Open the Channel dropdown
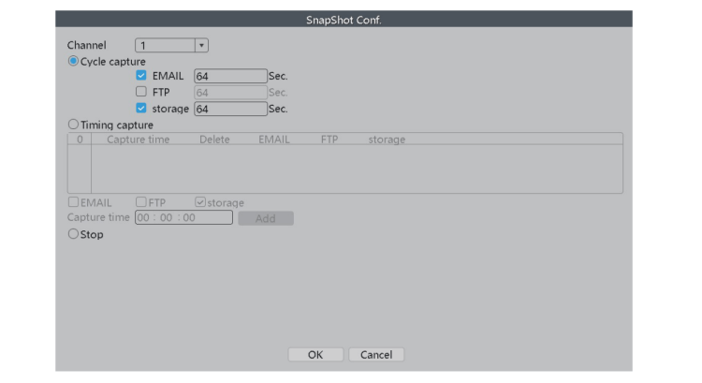Viewport: 702px width, 383px height. point(172,45)
